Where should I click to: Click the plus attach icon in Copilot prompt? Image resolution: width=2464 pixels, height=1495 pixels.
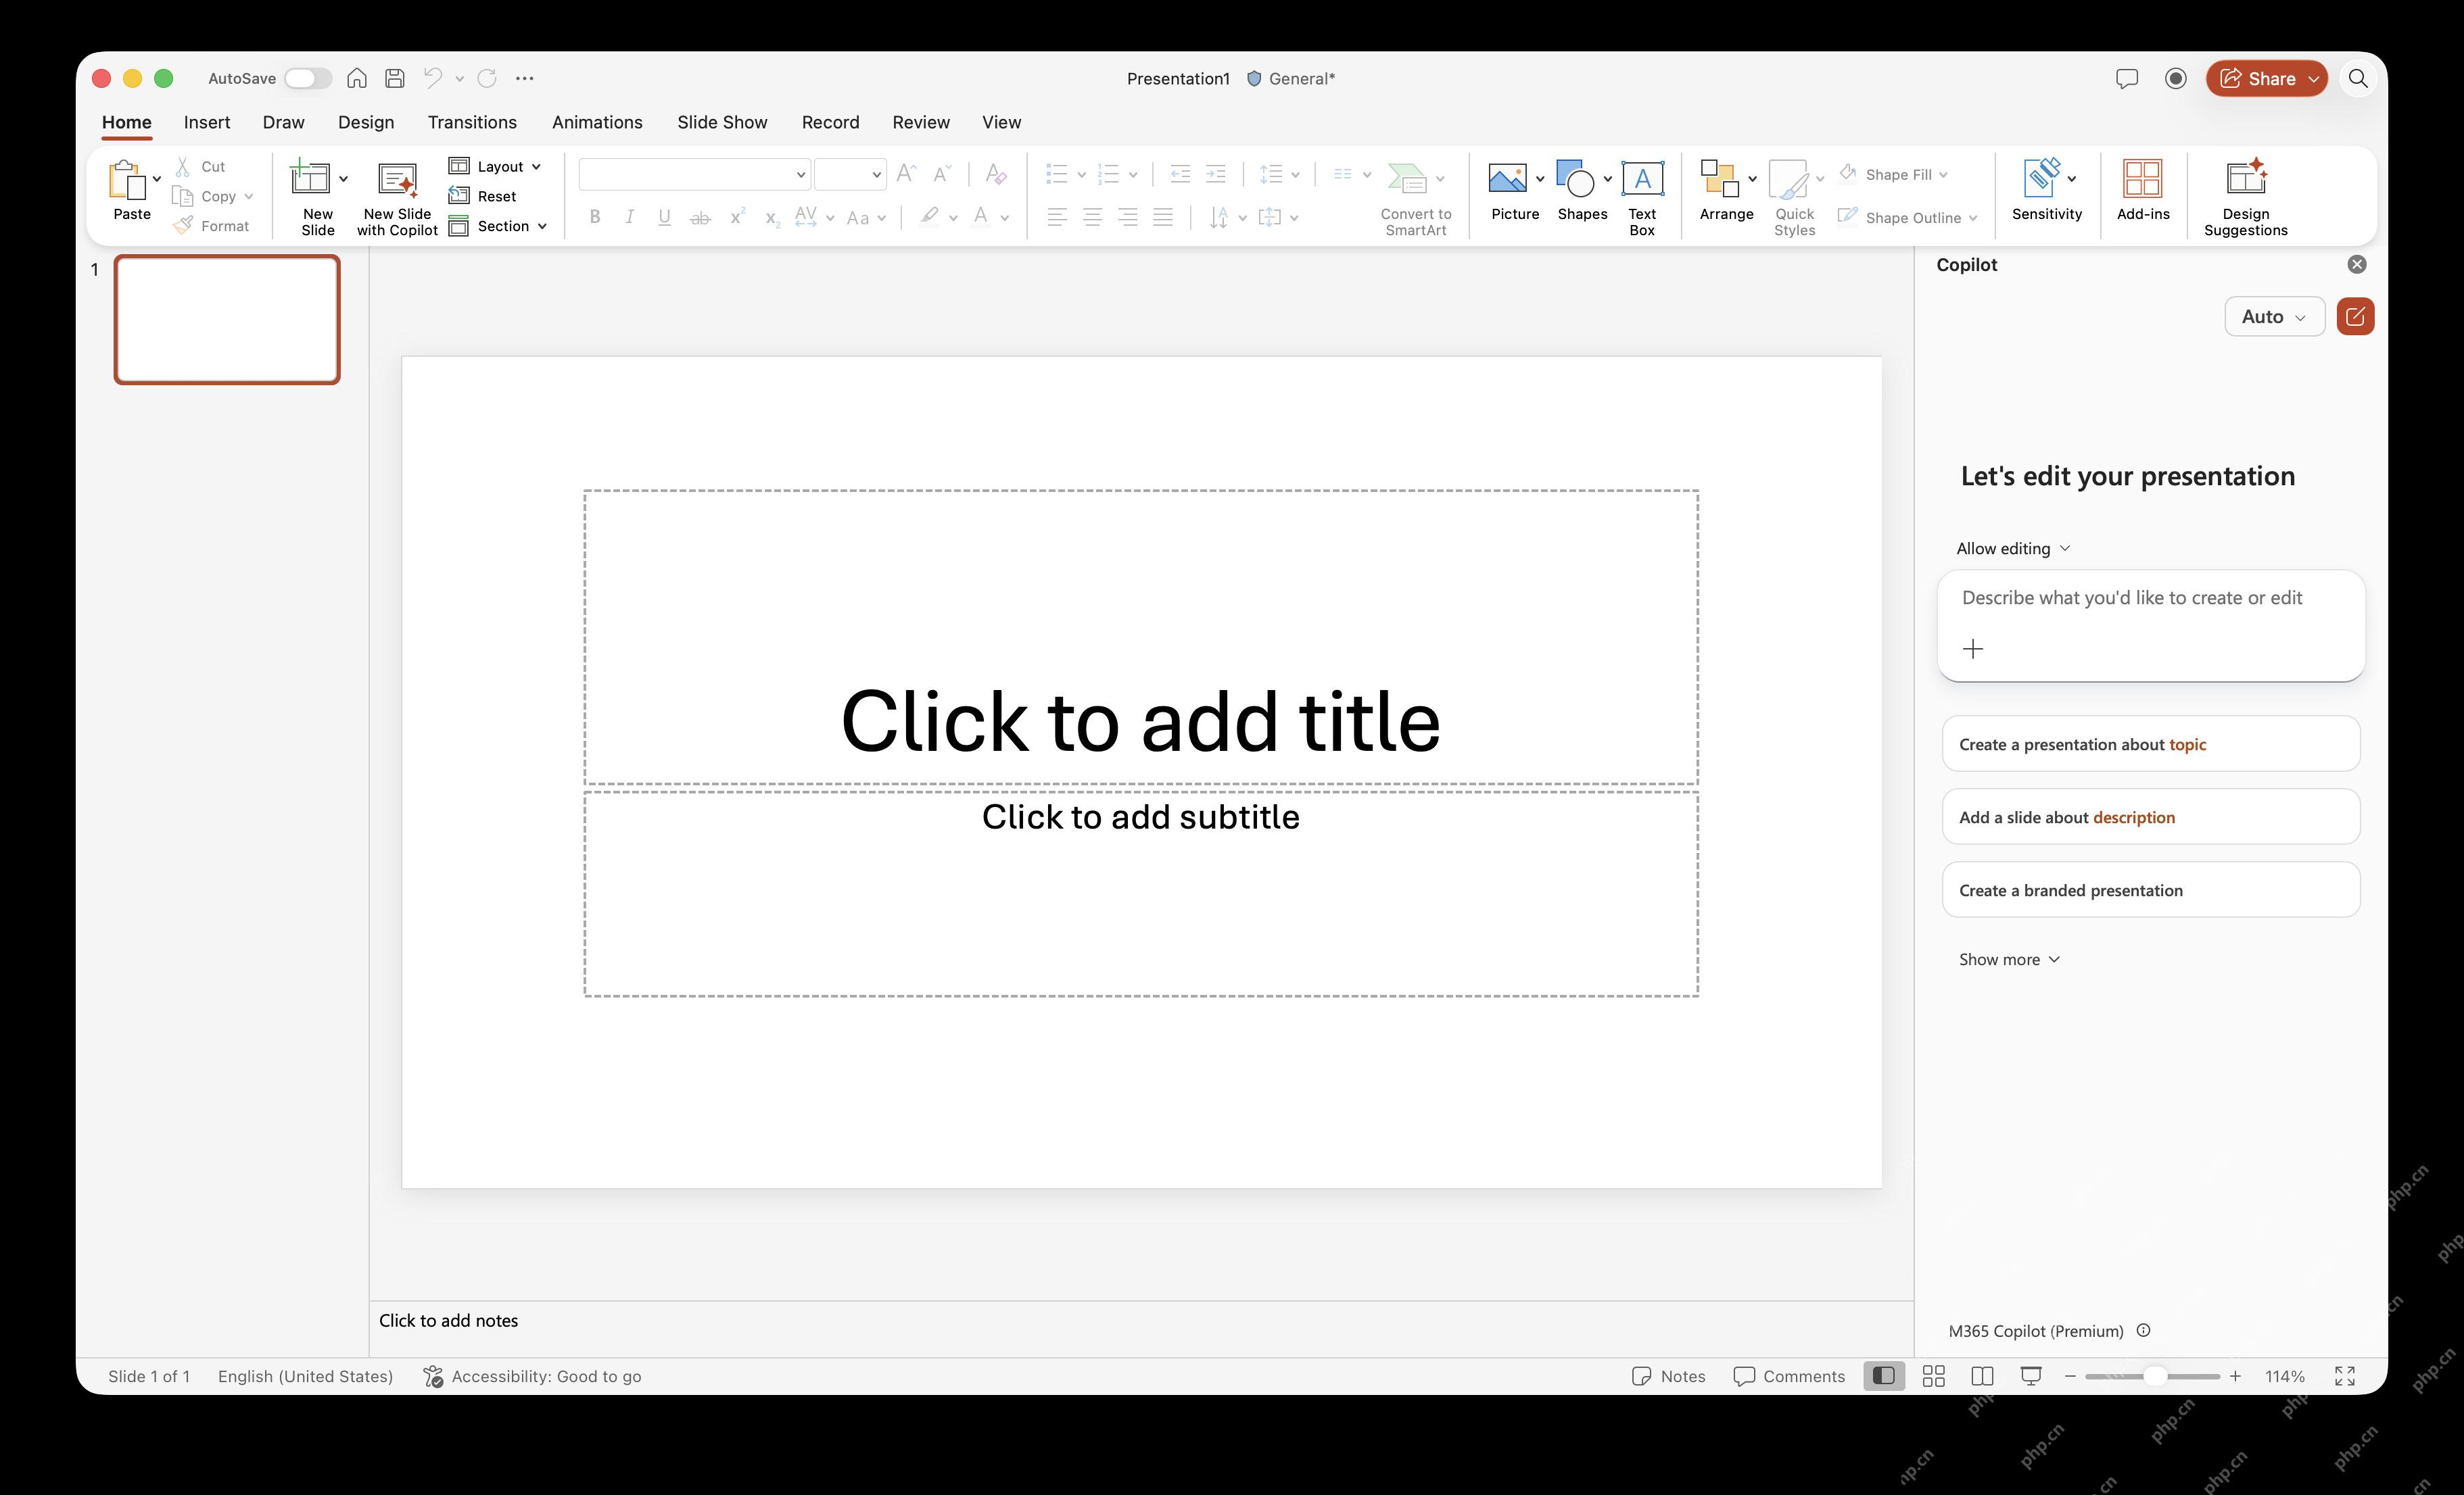(x=1973, y=650)
